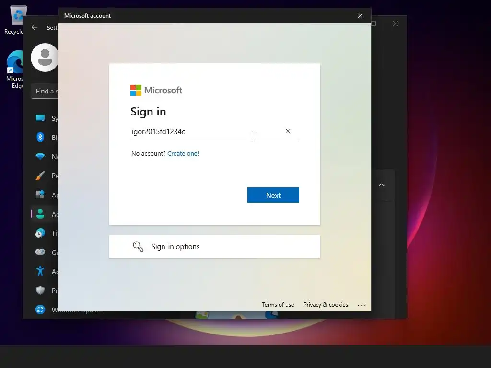This screenshot has width=491, height=368.
Task: Open Sign-in options
Action: (214, 247)
